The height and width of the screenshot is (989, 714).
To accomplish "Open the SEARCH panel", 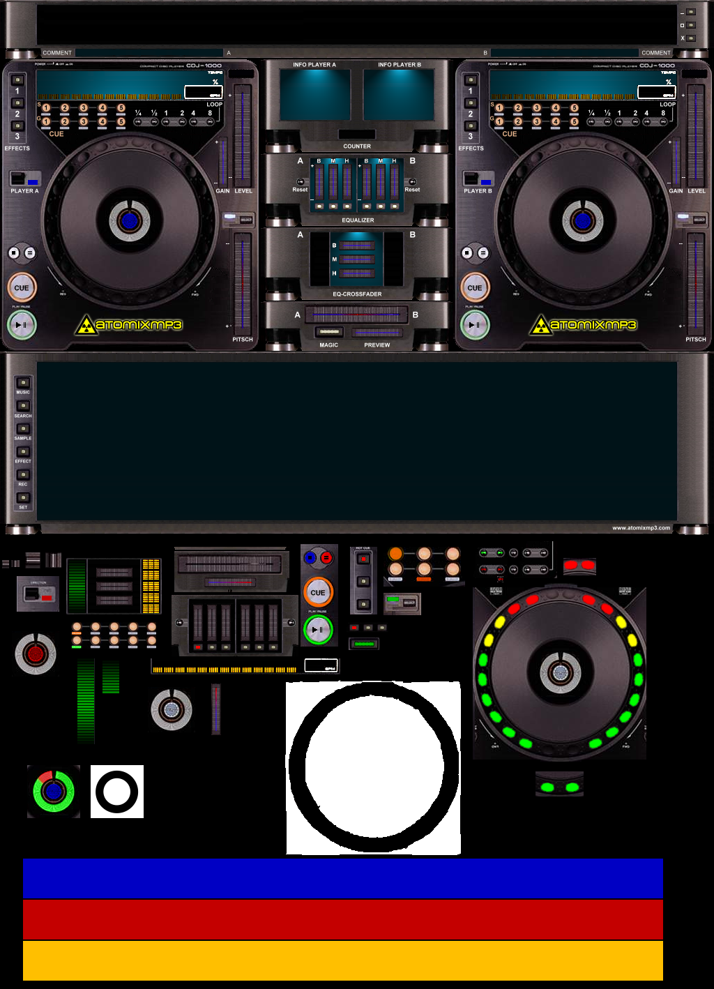I will point(23,406).
